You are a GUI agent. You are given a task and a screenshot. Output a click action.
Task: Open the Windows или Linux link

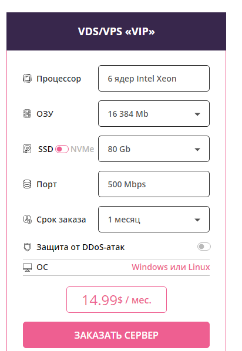point(171,267)
